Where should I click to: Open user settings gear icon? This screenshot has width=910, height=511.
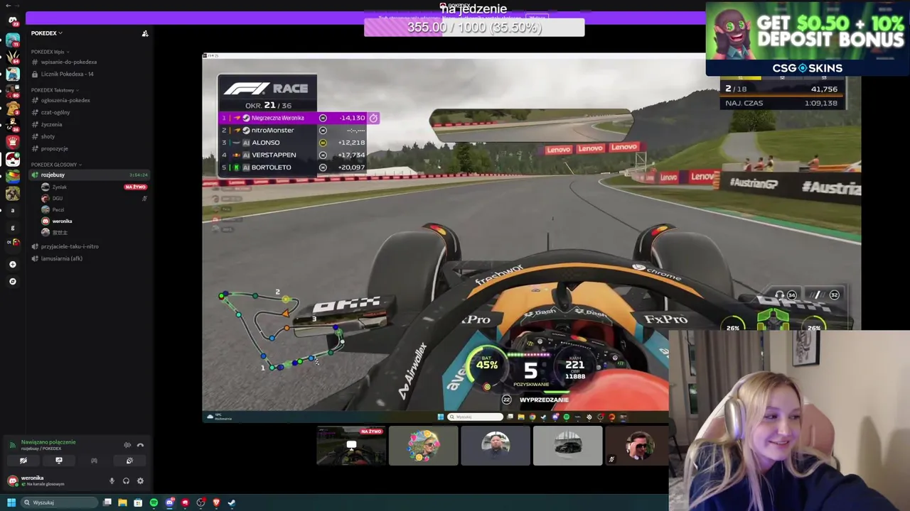pos(140,480)
